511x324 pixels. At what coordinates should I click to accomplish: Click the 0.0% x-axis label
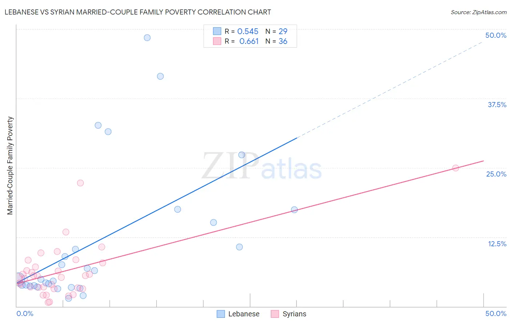pos(25,313)
